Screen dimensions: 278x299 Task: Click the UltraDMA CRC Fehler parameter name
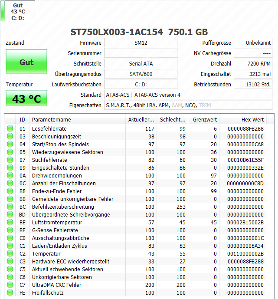pyautogui.click(x=56, y=285)
